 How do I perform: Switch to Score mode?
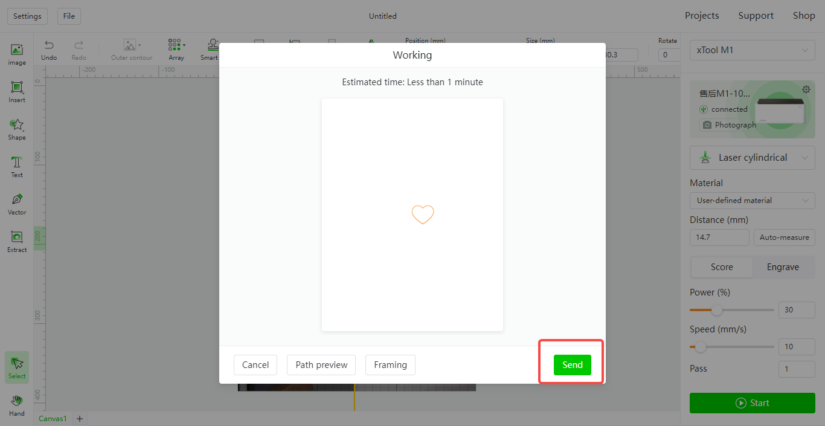(722, 267)
